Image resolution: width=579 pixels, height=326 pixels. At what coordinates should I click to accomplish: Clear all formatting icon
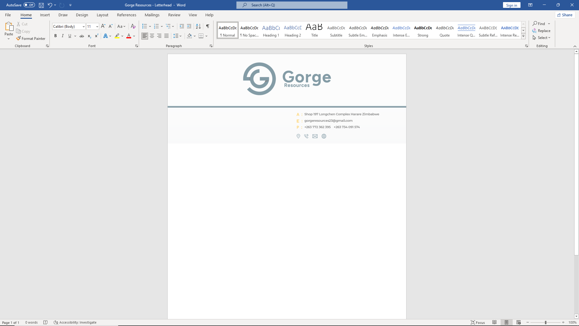[133, 26]
